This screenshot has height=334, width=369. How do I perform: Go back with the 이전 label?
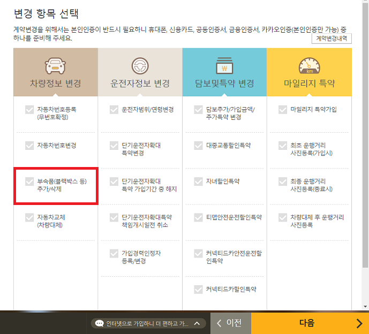point(234,323)
